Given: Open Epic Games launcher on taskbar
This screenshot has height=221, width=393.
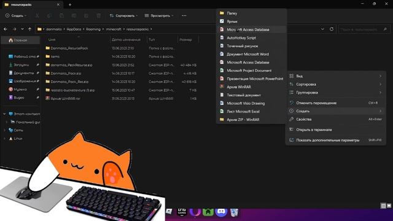Looking at the screenshot, I should (182, 212).
